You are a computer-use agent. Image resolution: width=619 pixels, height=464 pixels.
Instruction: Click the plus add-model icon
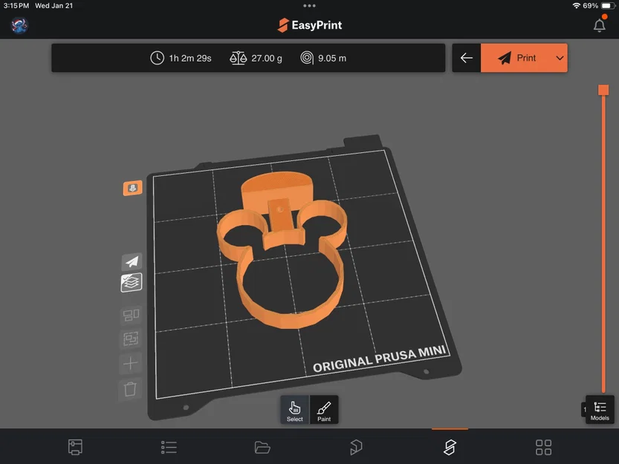[x=130, y=363]
